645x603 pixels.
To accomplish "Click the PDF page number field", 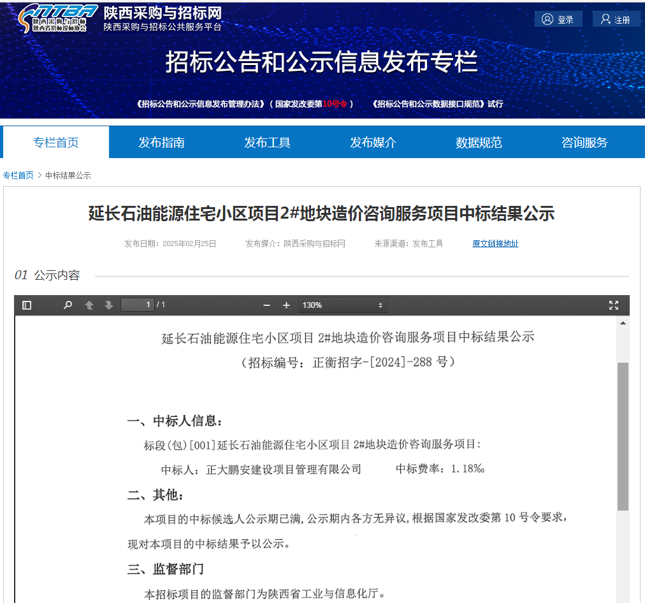I will [x=138, y=305].
